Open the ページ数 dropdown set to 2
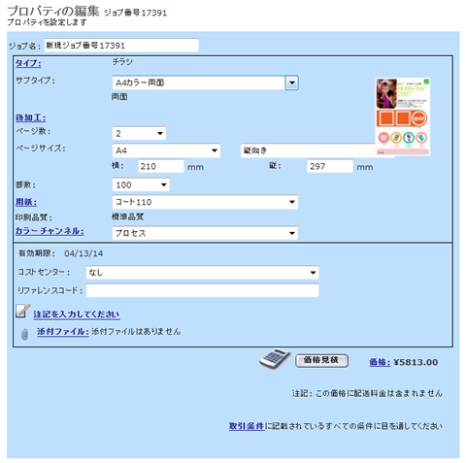 tap(139, 133)
